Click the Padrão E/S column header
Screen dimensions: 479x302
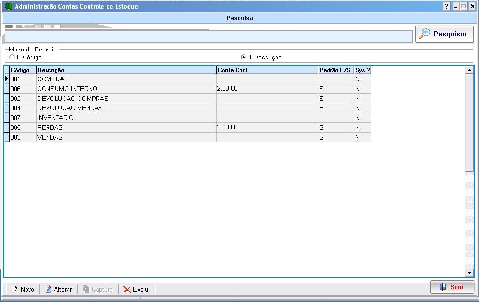click(335, 70)
